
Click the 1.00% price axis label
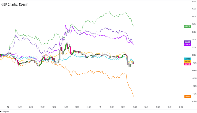(x=194, y=16)
